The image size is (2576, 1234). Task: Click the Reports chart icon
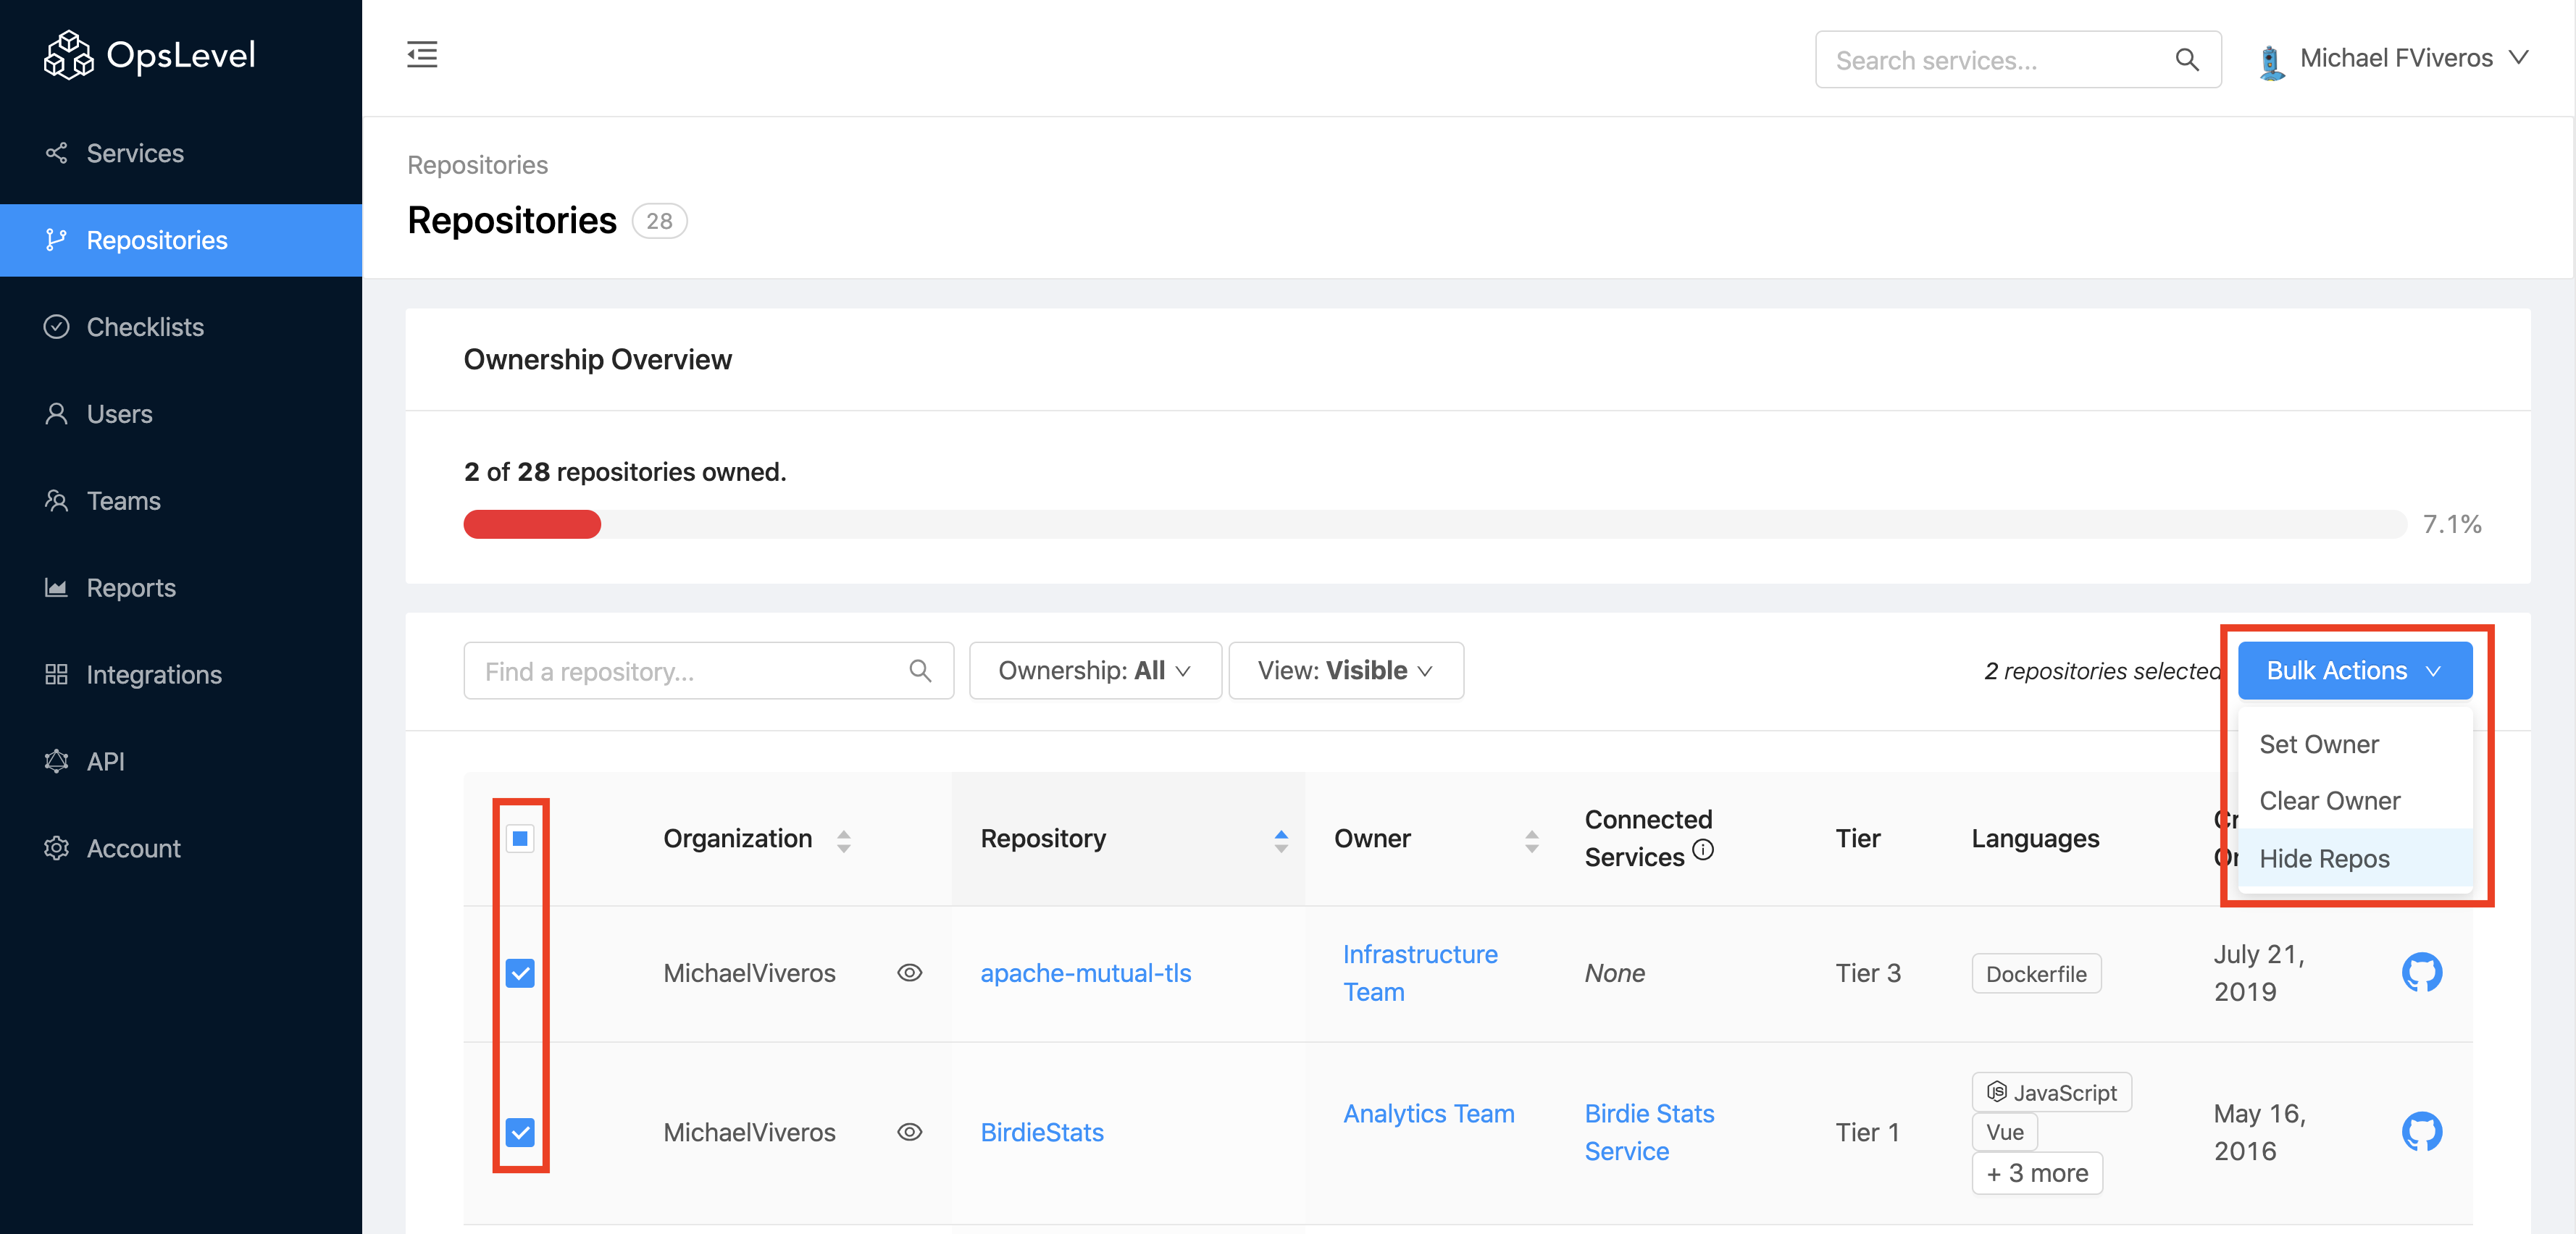click(x=56, y=588)
